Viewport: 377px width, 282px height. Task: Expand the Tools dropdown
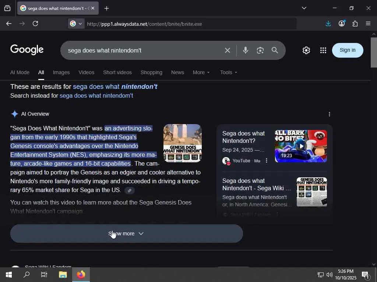(229, 72)
